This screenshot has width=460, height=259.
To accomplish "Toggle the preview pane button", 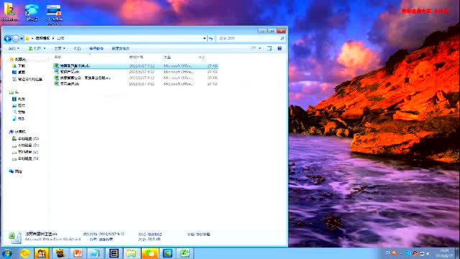I will point(270,48).
